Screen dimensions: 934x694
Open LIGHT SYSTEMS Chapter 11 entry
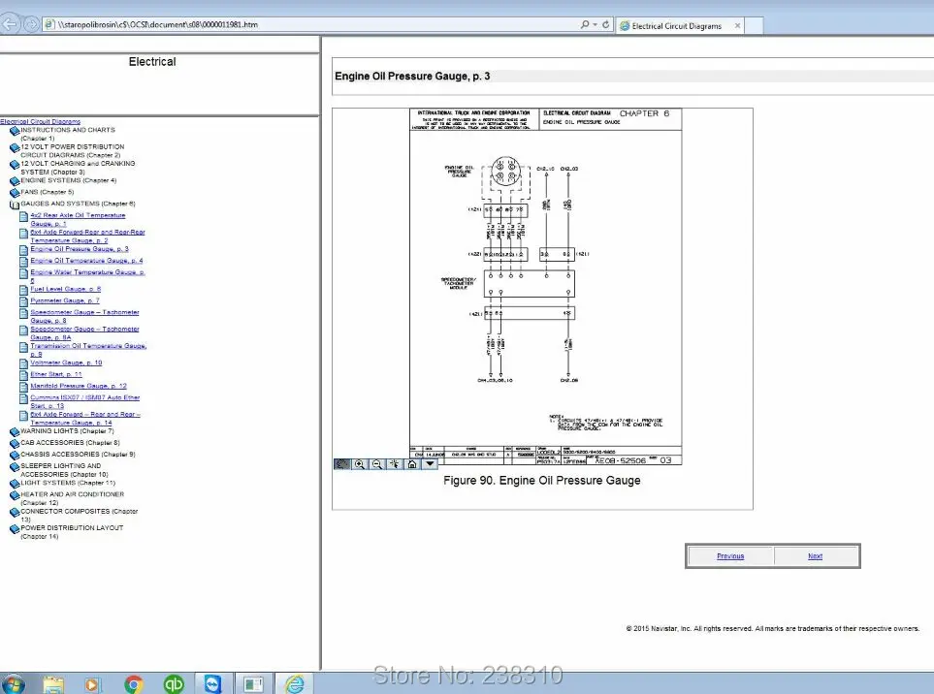point(68,483)
